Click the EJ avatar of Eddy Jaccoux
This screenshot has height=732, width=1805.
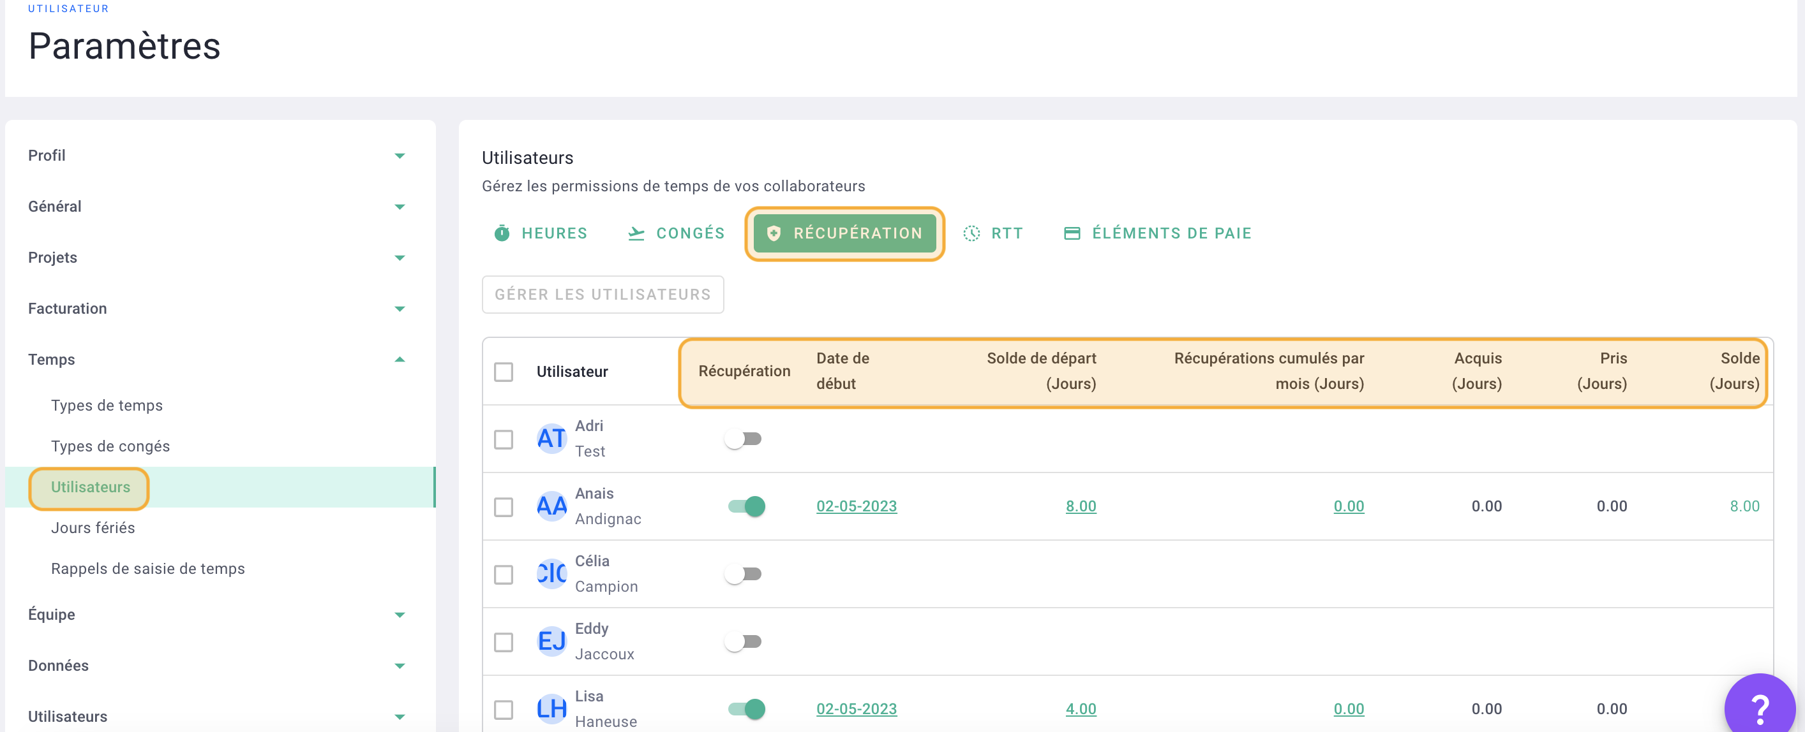pyautogui.click(x=551, y=641)
